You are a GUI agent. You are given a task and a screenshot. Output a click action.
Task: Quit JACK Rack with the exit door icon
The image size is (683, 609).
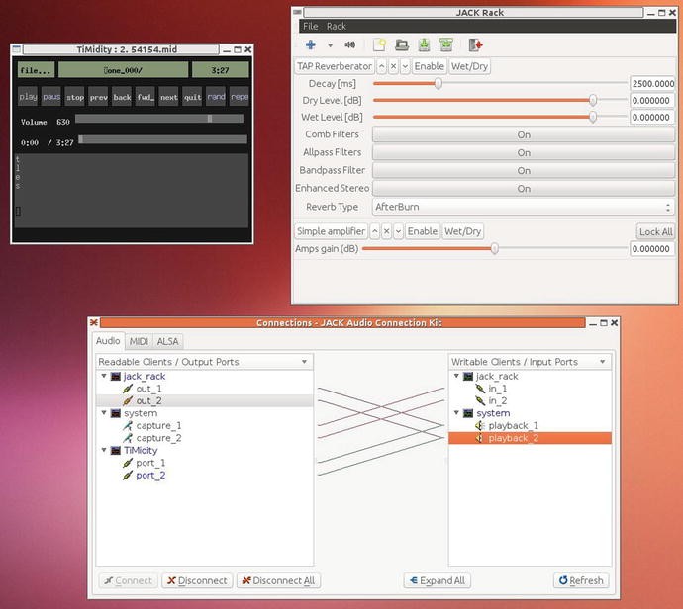pos(475,44)
